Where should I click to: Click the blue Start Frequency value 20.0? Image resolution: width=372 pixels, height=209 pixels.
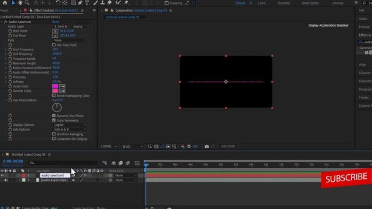click(x=55, y=49)
